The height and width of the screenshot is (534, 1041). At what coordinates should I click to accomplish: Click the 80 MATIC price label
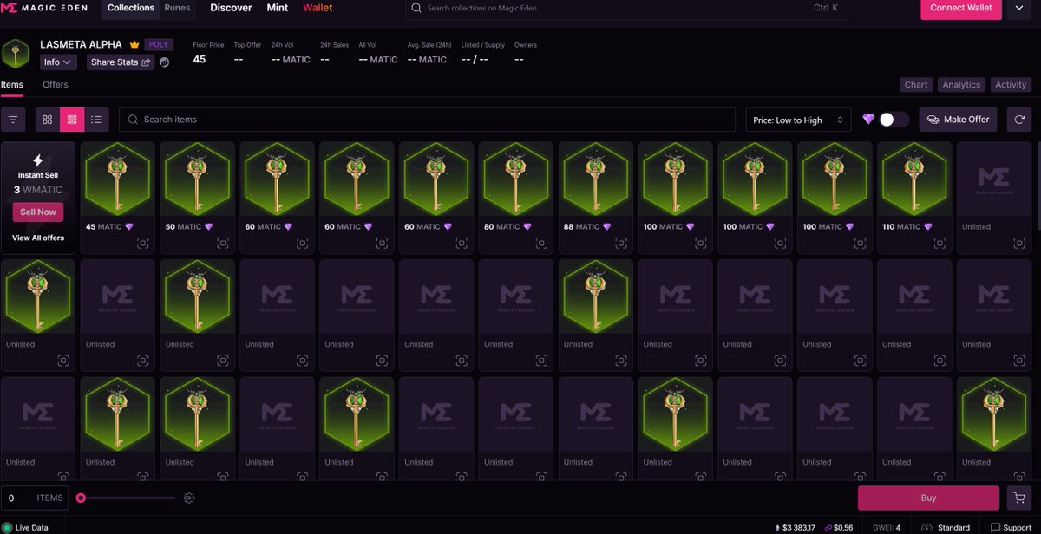click(x=502, y=226)
